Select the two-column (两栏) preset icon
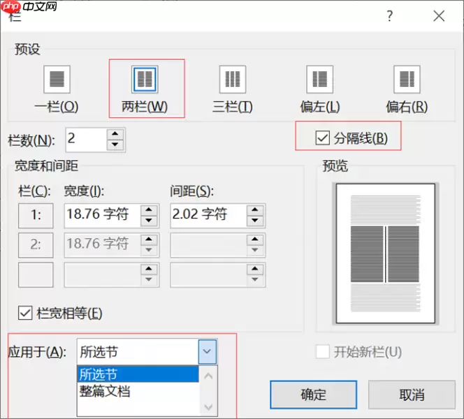Image resolution: width=464 pixels, height=419 pixels. pyautogui.click(x=145, y=79)
